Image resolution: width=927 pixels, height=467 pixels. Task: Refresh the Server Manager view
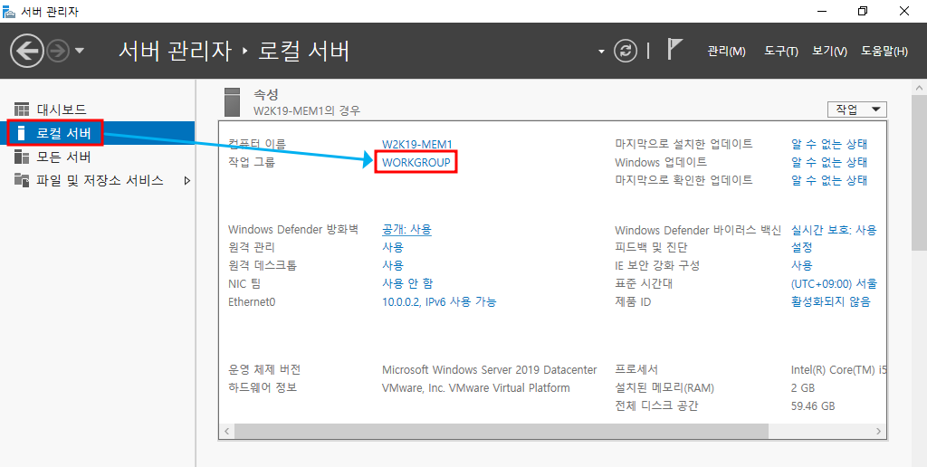tap(625, 51)
